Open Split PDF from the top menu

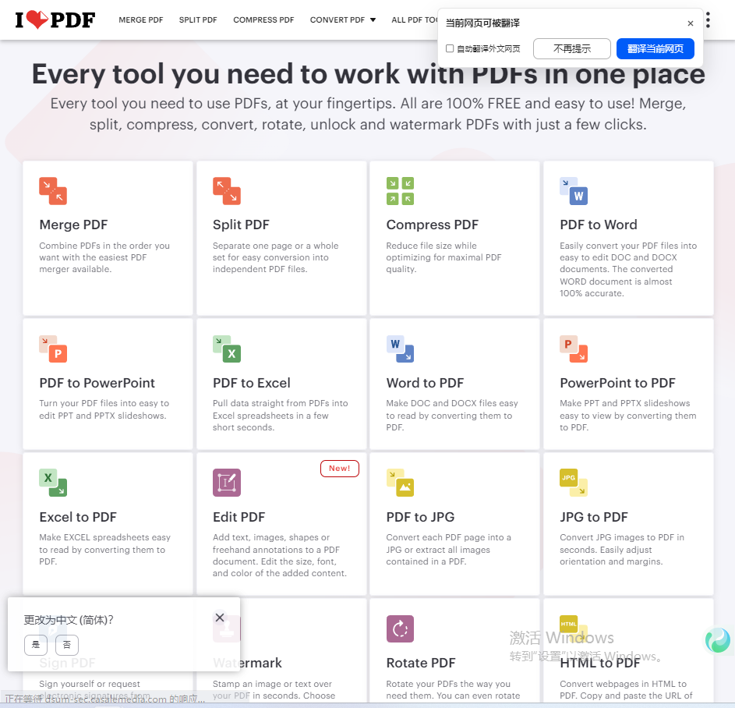[x=198, y=19]
